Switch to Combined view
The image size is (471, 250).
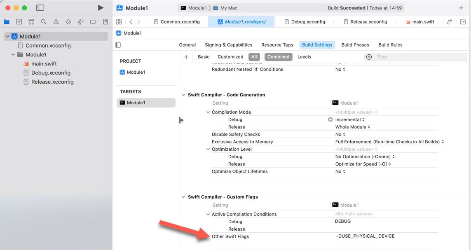(x=279, y=57)
